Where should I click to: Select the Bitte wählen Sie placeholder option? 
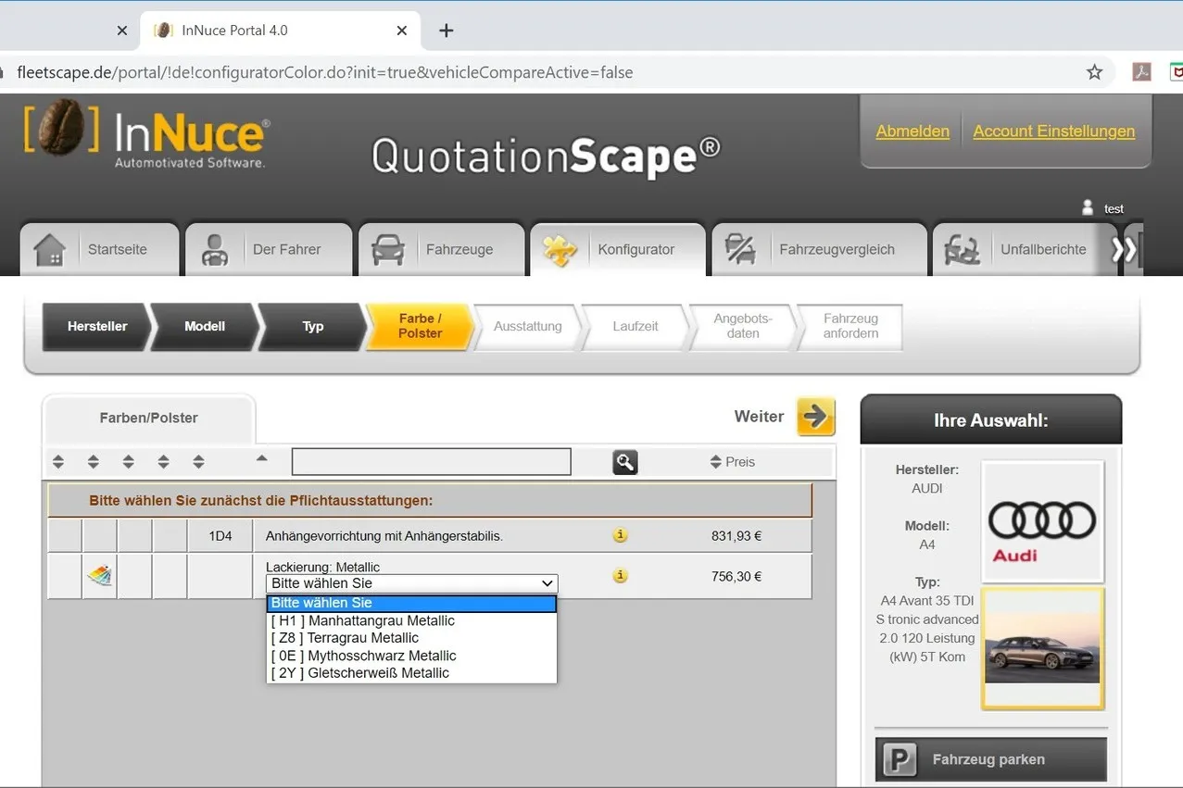(x=412, y=603)
